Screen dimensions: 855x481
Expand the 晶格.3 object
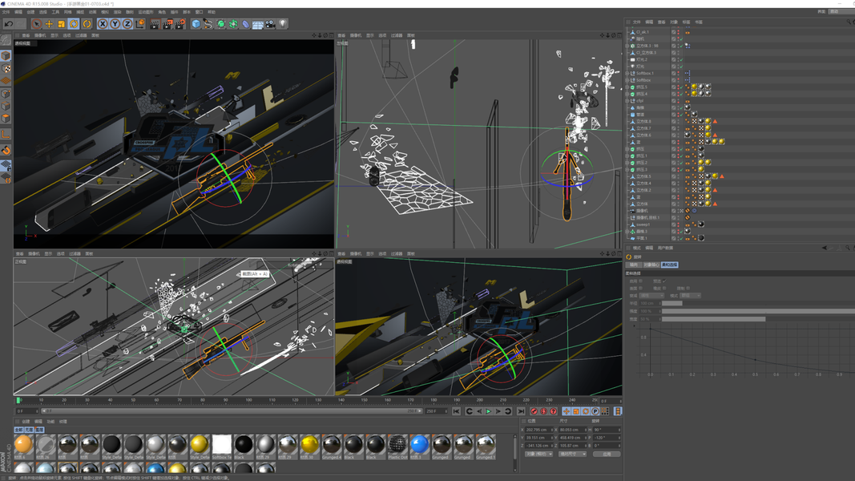(x=627, y=231)
